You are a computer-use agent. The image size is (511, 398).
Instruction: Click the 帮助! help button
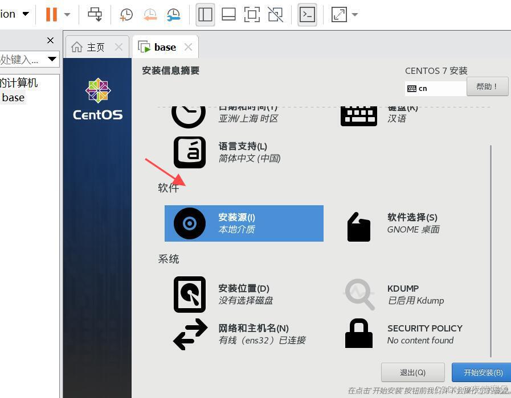pyautogui.click(x=487, y=86)
